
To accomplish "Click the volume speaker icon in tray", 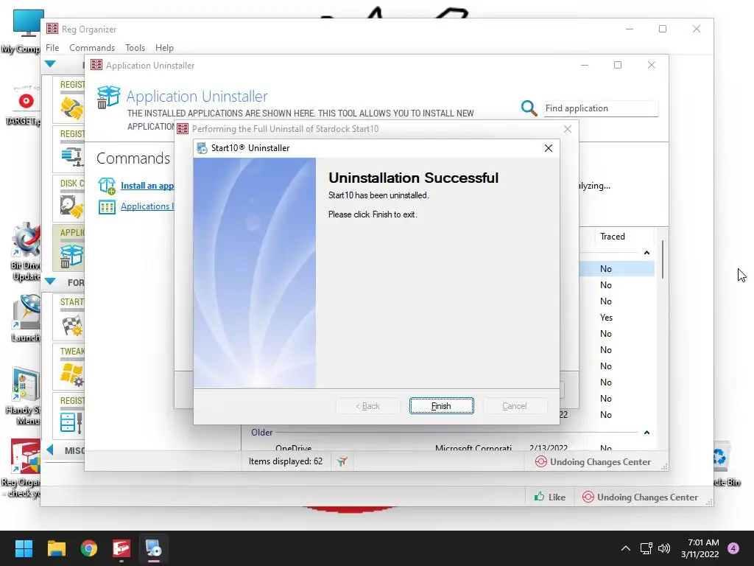I will tap(664, 548).
